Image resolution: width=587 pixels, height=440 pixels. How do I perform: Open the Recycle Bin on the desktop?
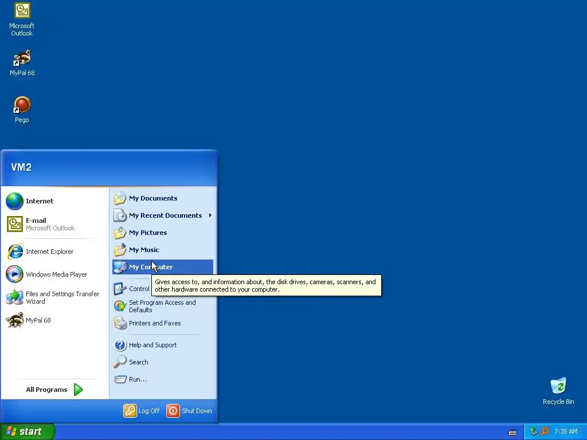tap(558, 391)
